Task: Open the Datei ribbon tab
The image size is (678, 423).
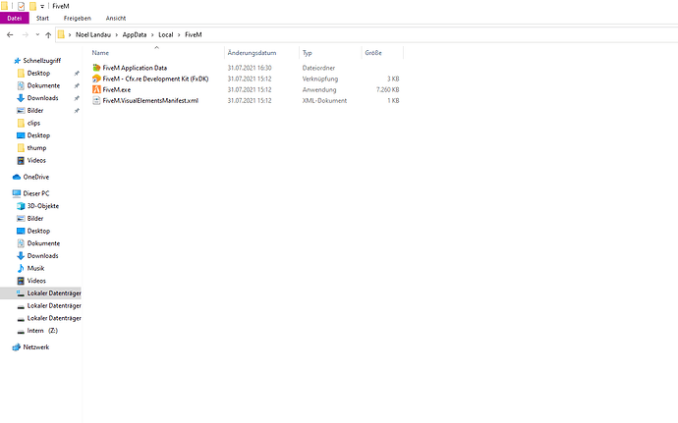Action: pyautogui.click(x=15, y=18)
